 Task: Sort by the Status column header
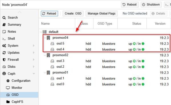[x=132, y=24]
